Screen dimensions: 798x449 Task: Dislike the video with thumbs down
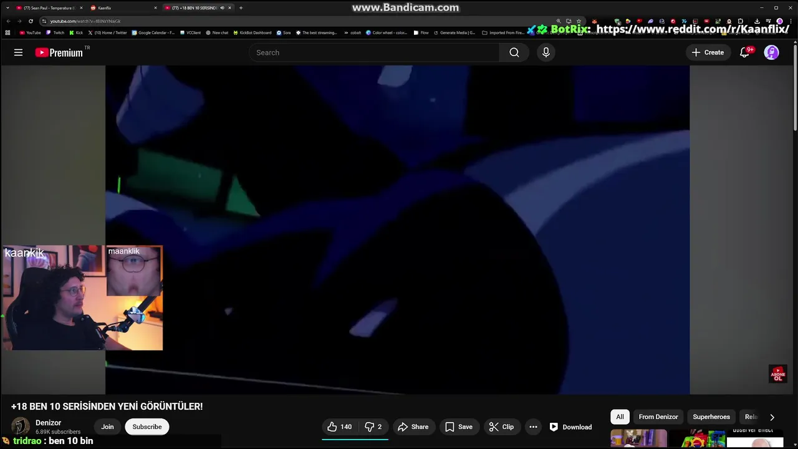coord(373,427)
